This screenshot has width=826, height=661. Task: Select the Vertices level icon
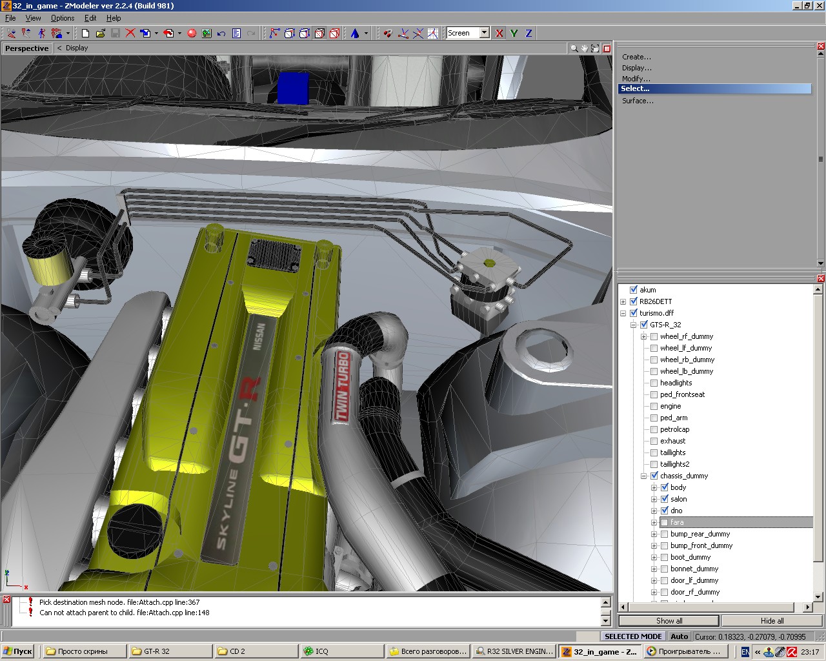click(x=274, y=33)
